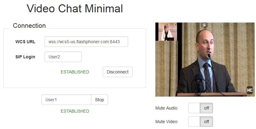Click the ESTABLISHED status beside Disconnect

pos(75,72)
